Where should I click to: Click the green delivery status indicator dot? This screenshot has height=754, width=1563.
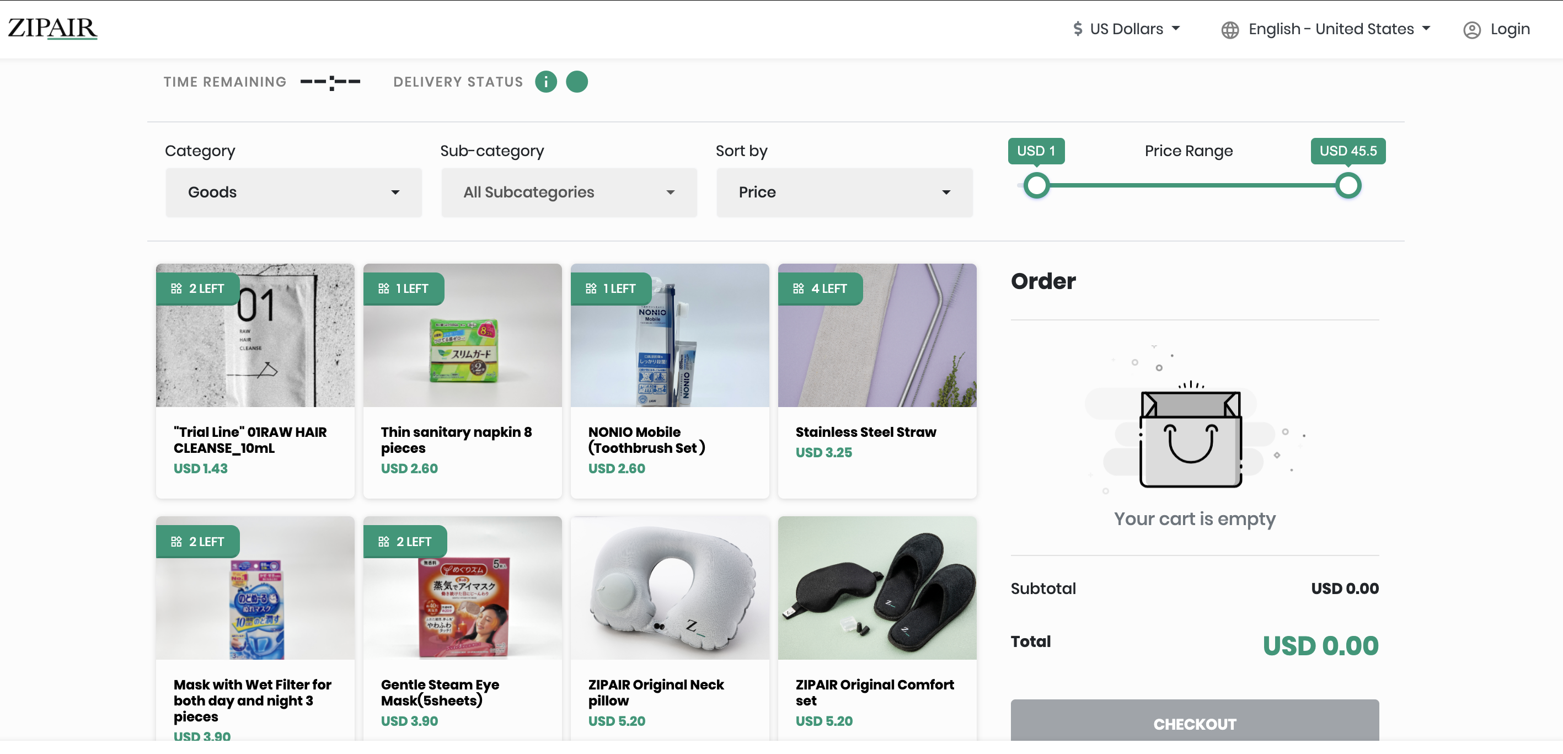576,82
